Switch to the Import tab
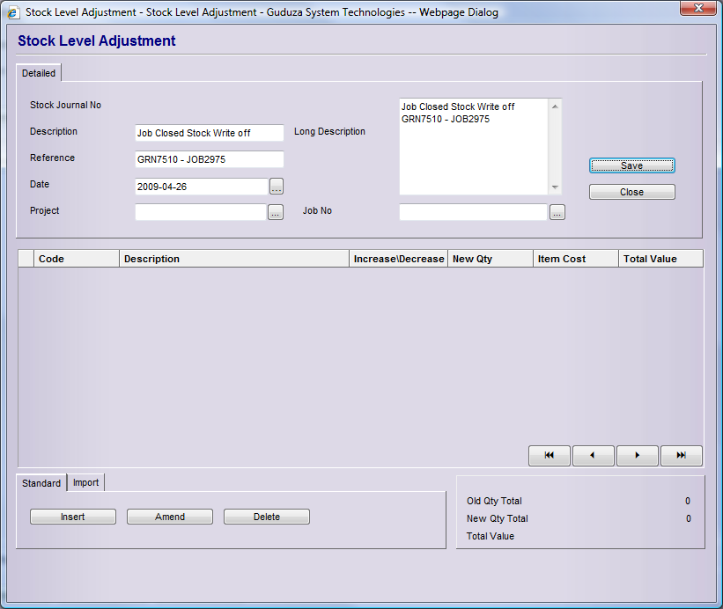This screenshot has width=723, height=609. (85, 482)
